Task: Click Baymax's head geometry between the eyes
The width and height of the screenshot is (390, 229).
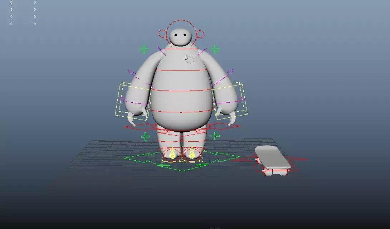Action: tap(180, 35)
